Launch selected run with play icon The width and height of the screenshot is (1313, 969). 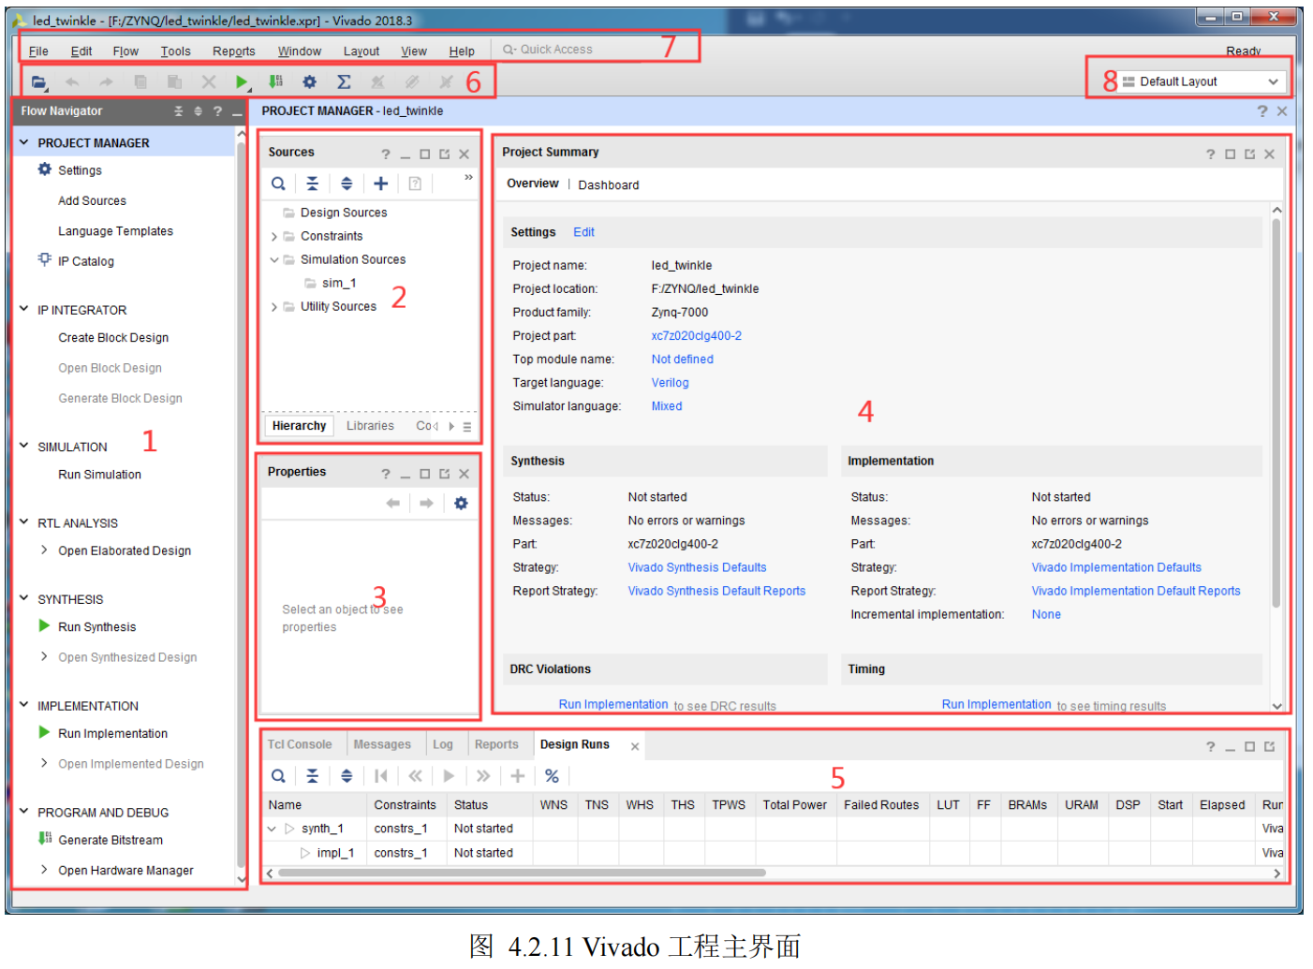click(449, 776)
